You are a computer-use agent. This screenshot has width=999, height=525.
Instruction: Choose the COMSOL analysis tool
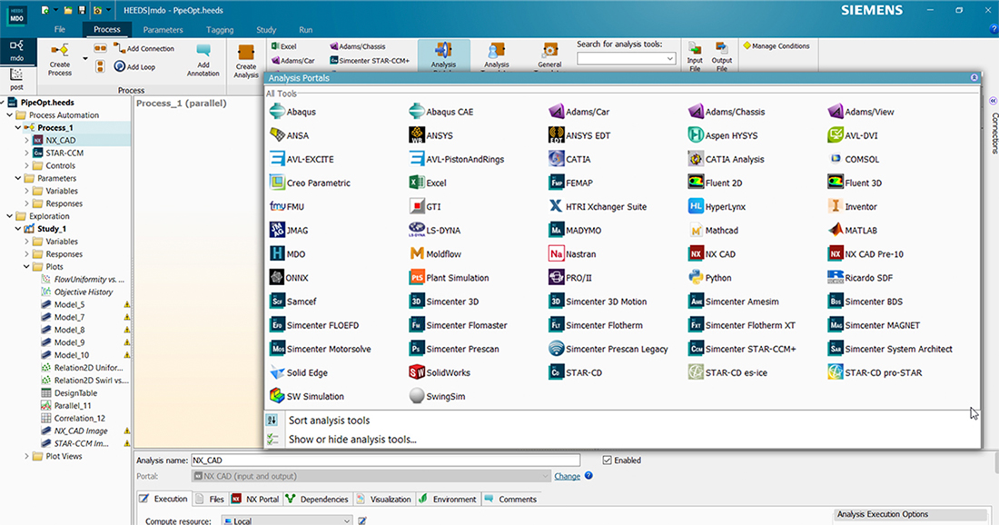tap(853, 159)
